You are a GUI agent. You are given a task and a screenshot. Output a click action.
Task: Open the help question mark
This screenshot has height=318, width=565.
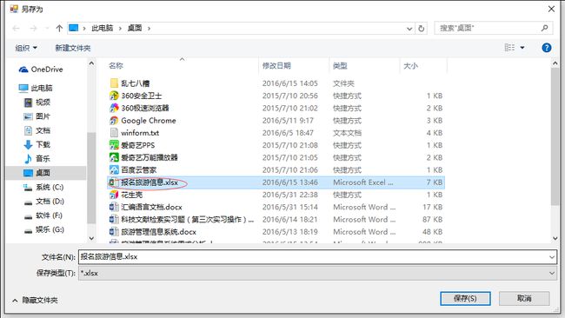(x=546, y=48)
